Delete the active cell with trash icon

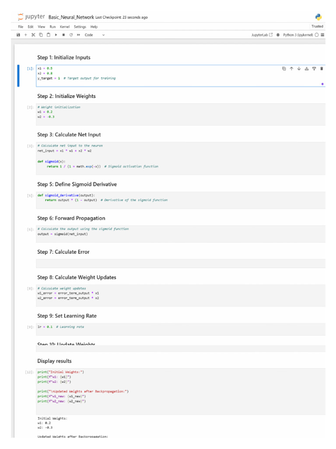click(322, 68)
